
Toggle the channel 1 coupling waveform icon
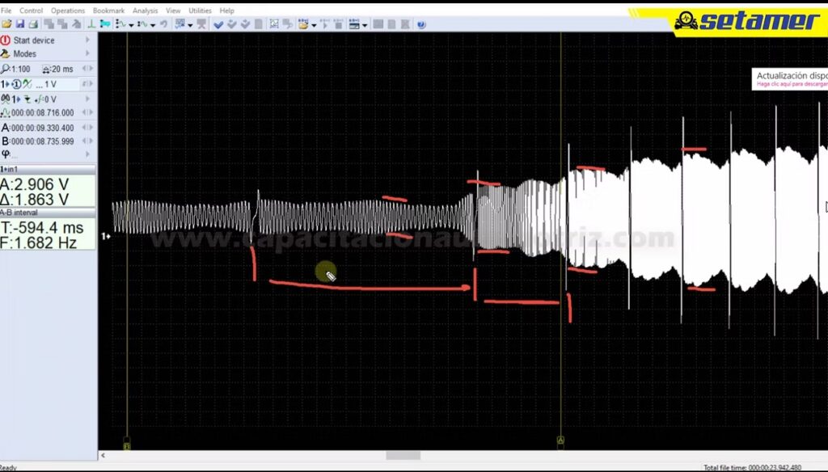point(27,84)
